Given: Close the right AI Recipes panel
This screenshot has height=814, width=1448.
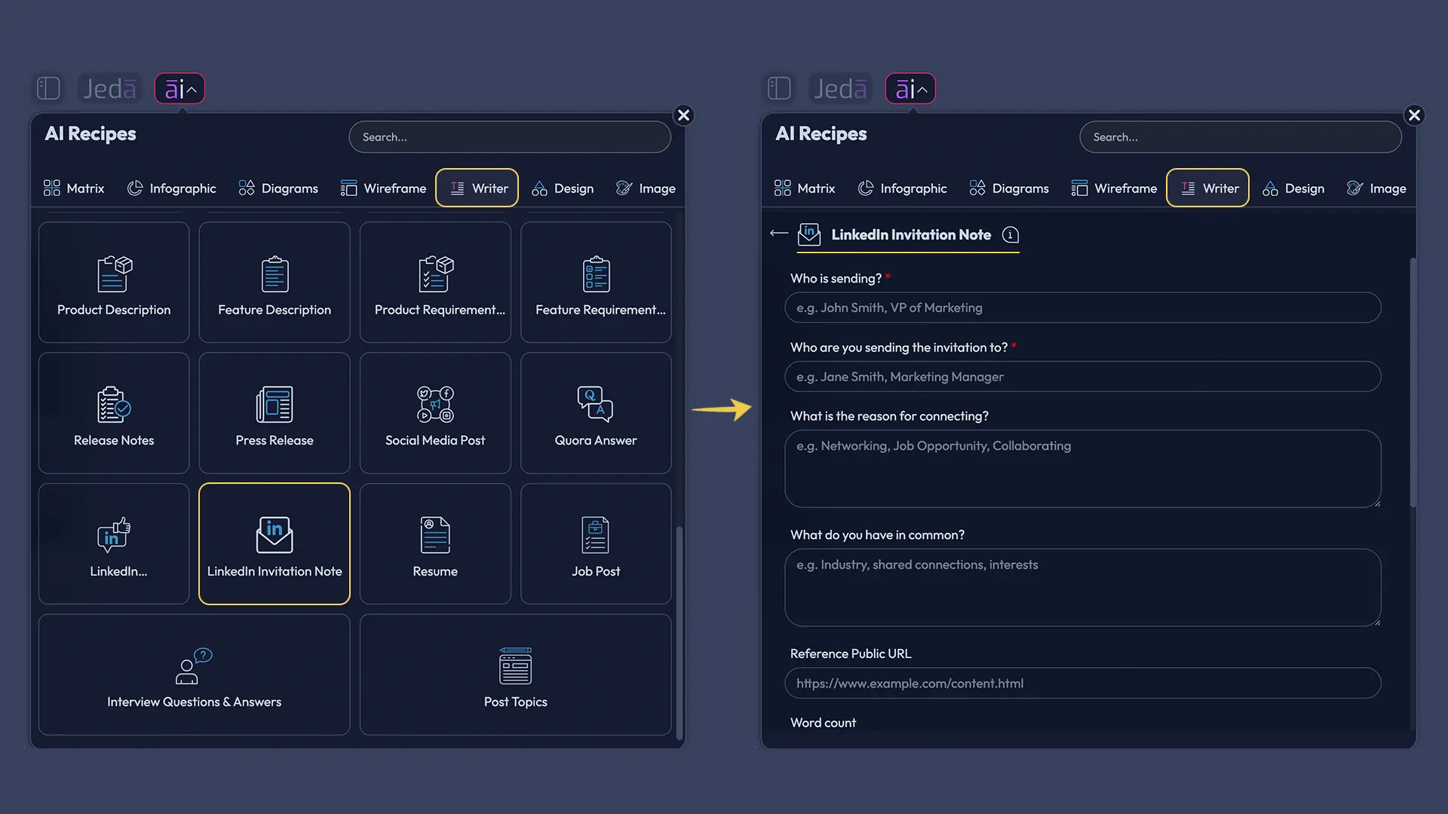Looking at the screenshot, I should click(x=1414, y=115).
